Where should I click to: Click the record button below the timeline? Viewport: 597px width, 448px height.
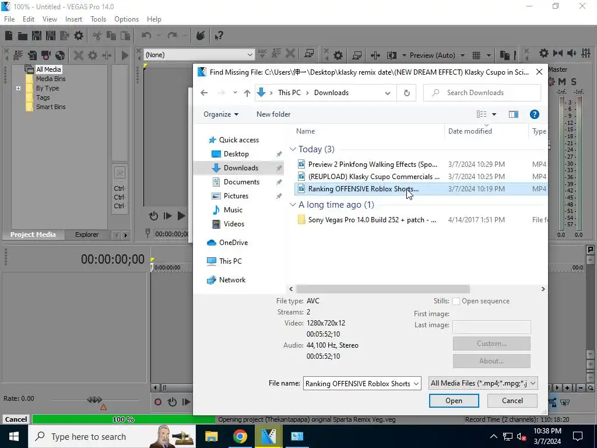(158, 402)
